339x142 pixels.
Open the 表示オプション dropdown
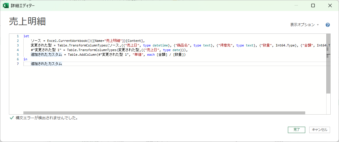[x=304, y=25]
